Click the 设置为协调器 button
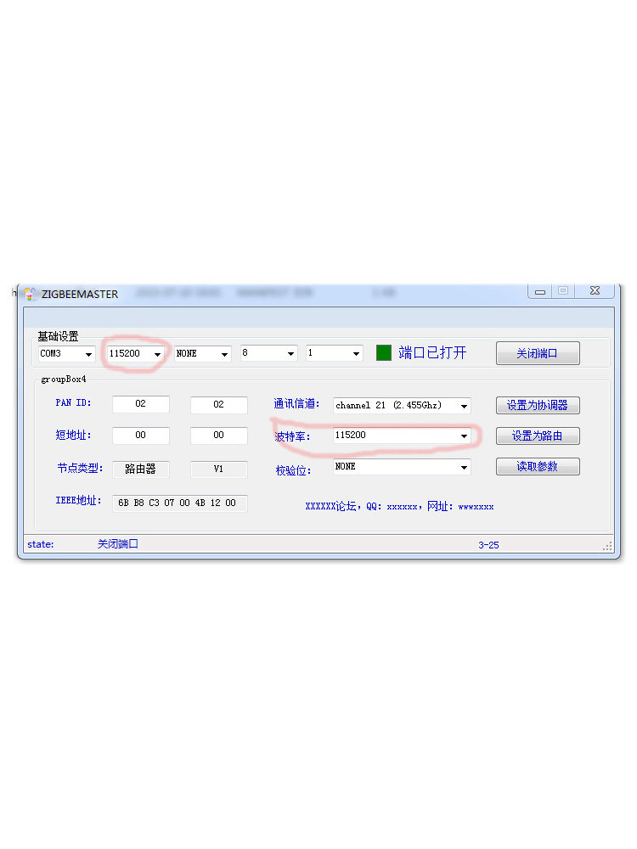 [x=538, y=405]
